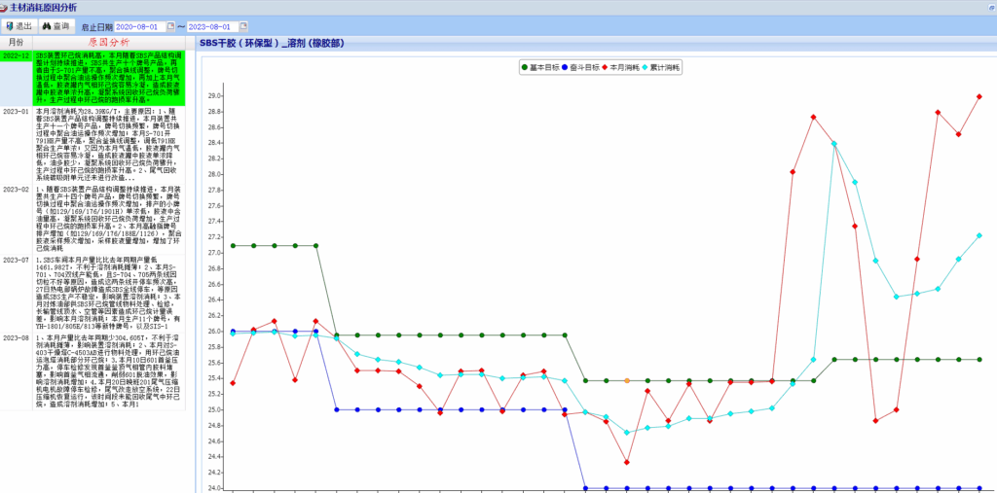The height and width of the screenshot is (493, 997).
Task: Open the end date calendar picker
Action: click(241, 26)
